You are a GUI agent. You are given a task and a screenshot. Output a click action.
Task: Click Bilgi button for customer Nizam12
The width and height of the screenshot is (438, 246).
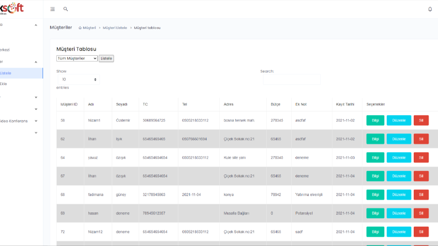tap(375, 232)
